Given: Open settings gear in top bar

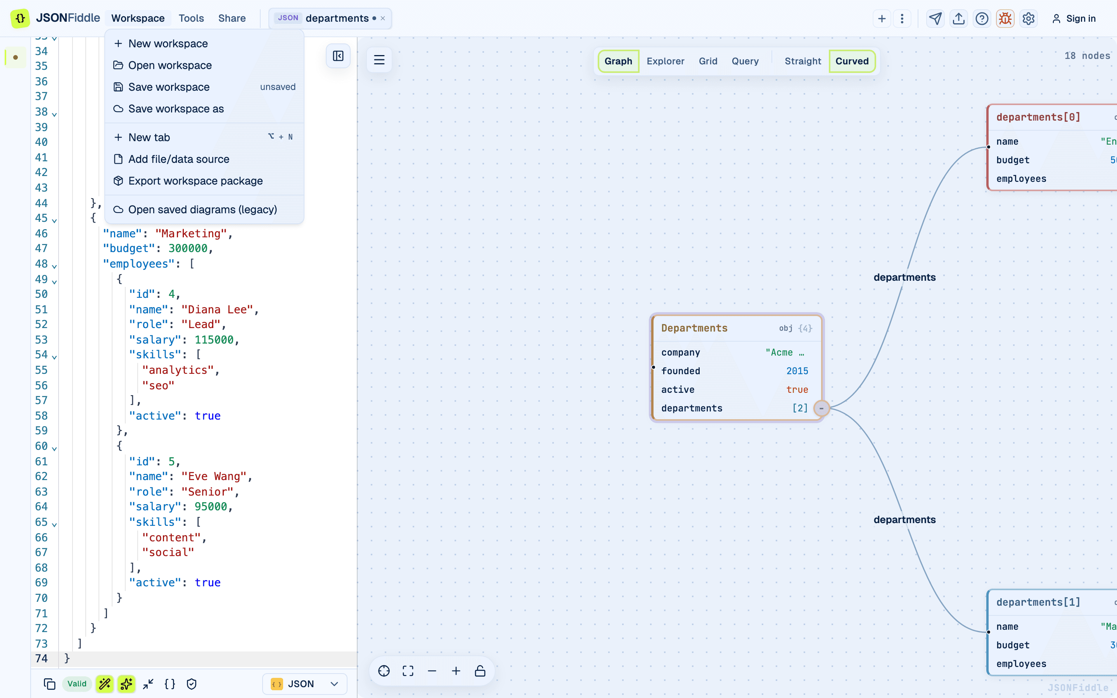Looking at the screenshot, I should [1029, 19].
